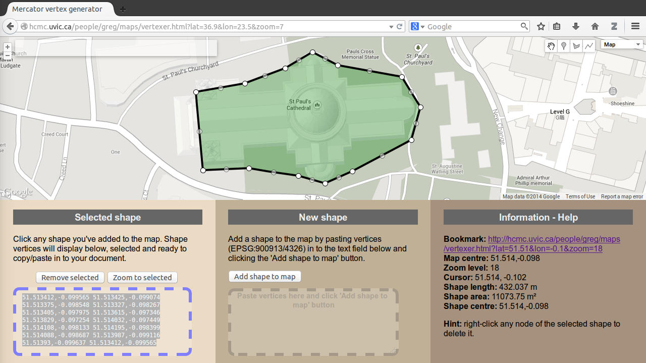Click the St. Augustine Watling Street label
This screenshot has width=646, height=363.
tap(447, 169)
